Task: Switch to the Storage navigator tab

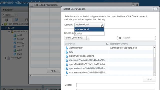Action: point(27,20)
